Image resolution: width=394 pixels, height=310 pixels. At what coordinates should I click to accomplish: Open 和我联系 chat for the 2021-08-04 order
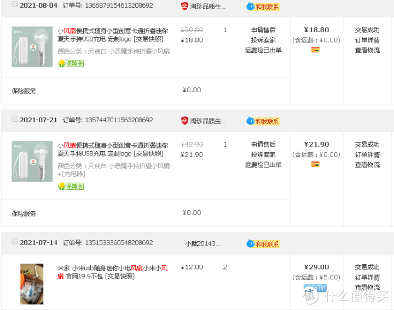(x=263, y=7)
